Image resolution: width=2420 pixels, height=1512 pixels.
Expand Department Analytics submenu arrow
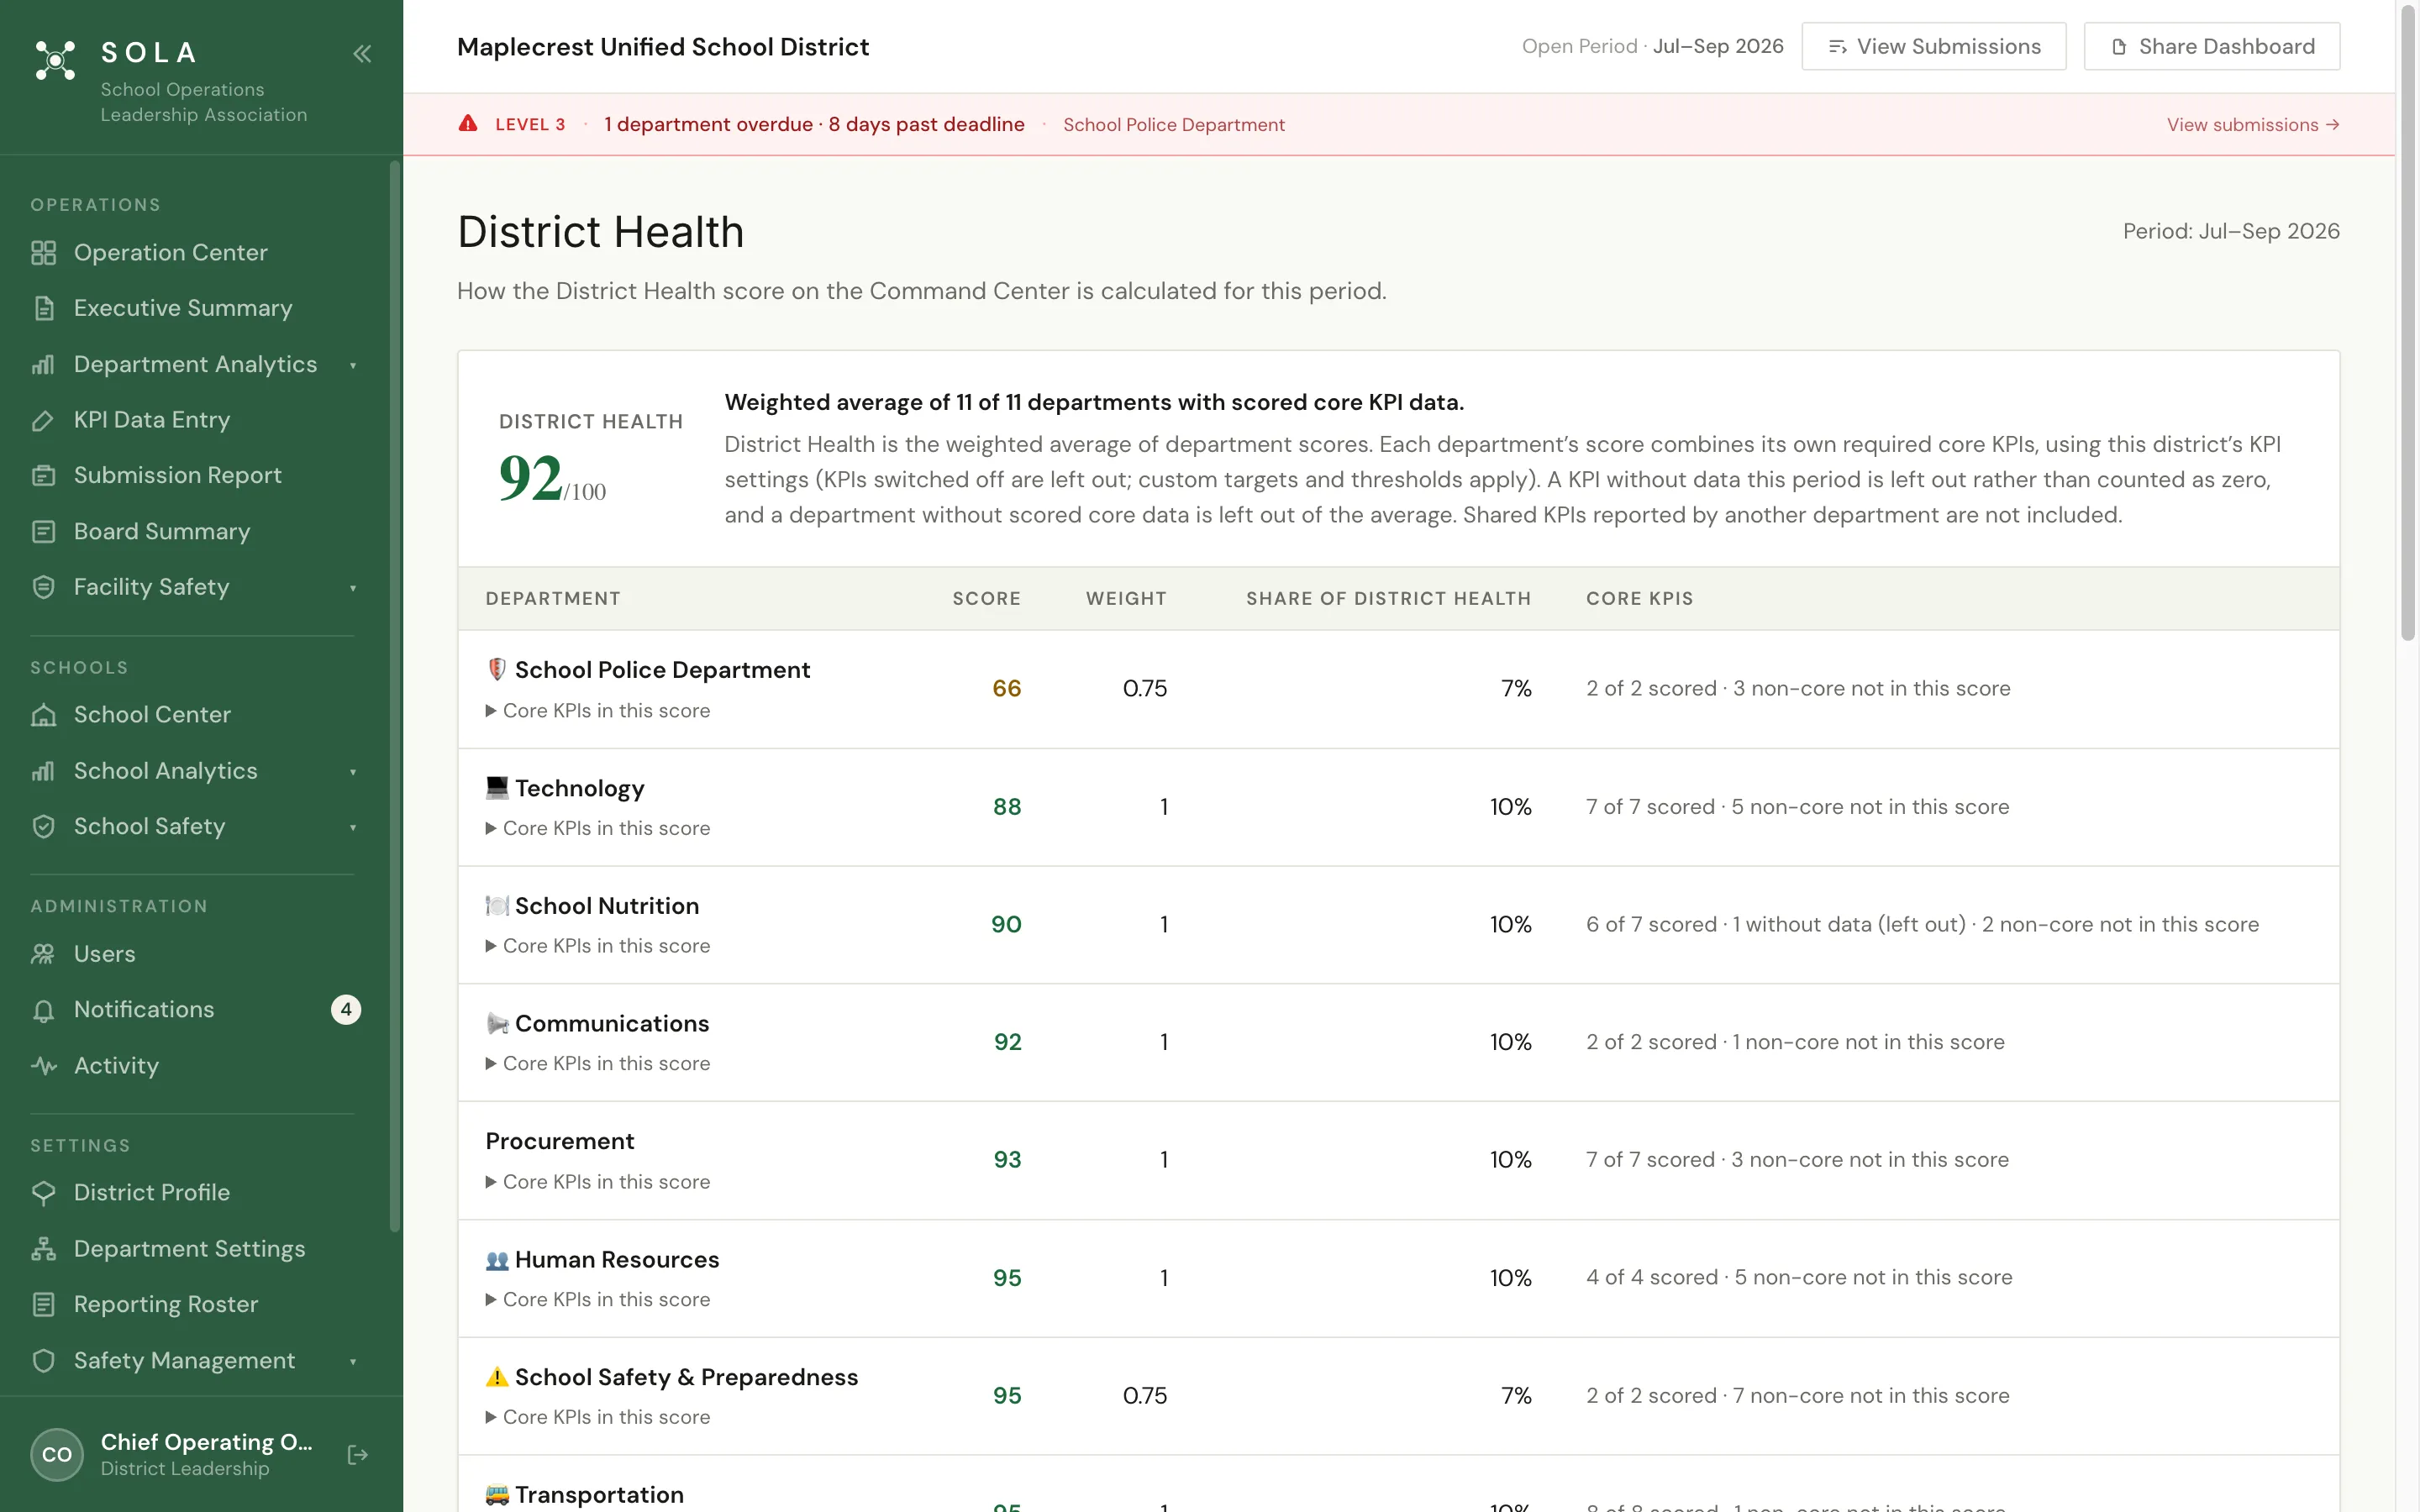click(353, 365)
